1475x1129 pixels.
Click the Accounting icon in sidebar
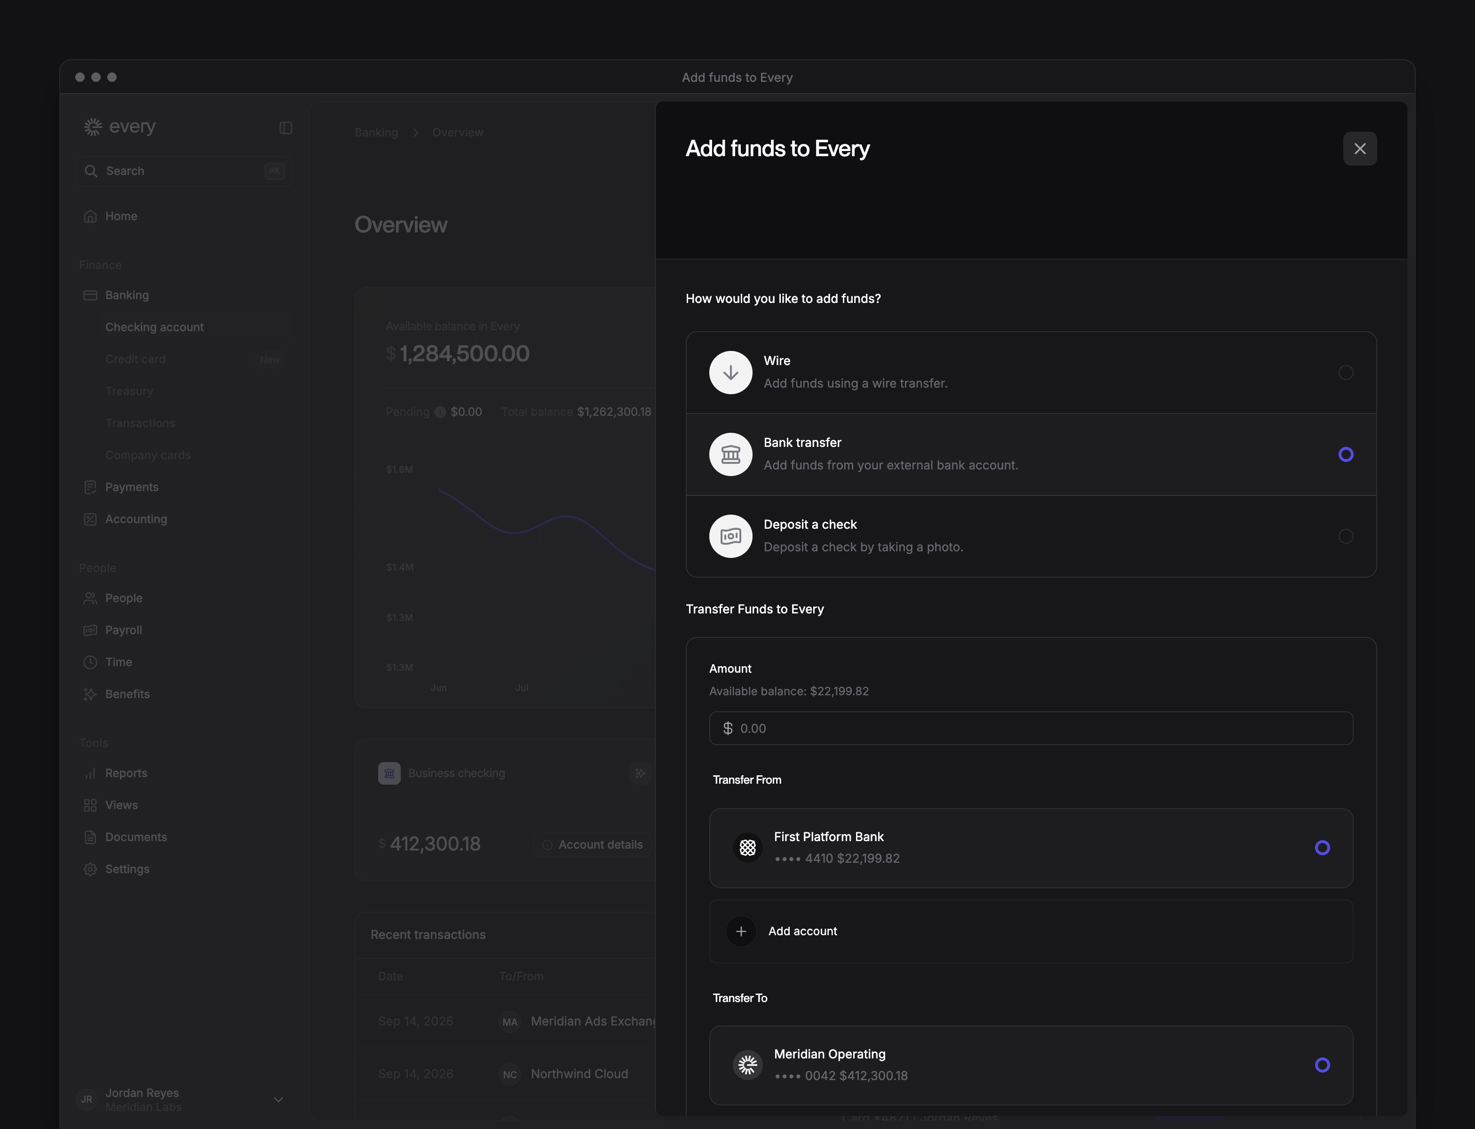[x=90, y=519]
